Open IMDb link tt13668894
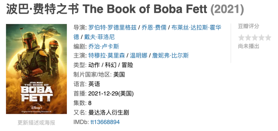The image size is (278, 131). [x=105, y=122]
